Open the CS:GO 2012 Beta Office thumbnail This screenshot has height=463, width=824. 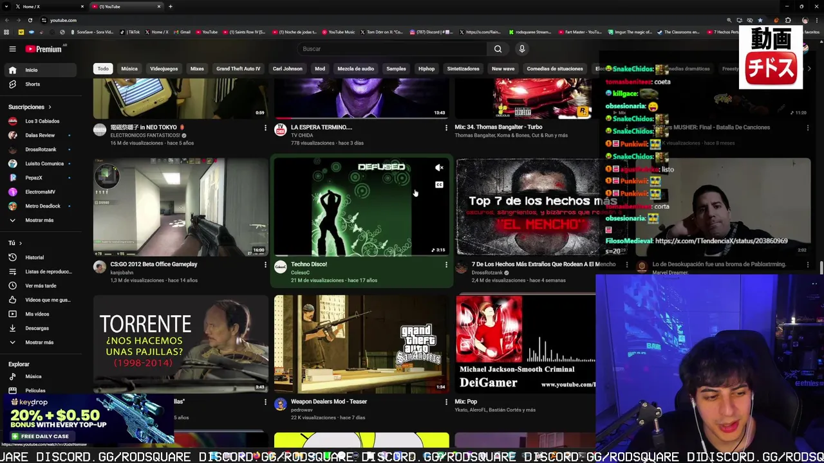[181, 207]
